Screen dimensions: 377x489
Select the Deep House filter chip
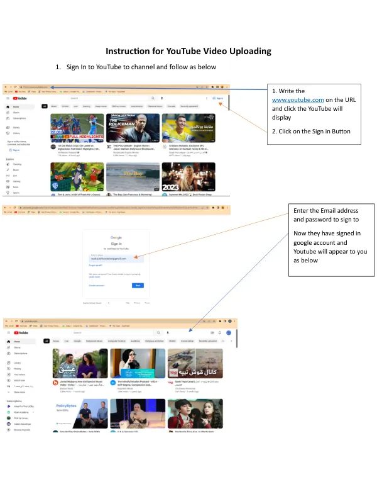point(101,106)
